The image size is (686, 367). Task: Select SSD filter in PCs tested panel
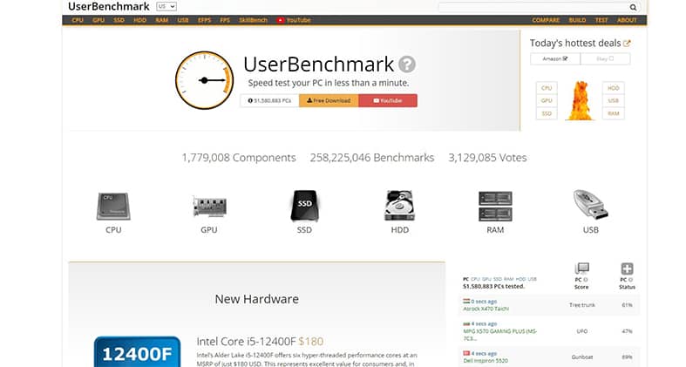pos(498,279)
